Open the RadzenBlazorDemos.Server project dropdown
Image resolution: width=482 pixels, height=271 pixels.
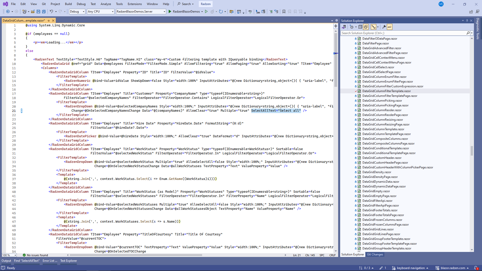[x=141, y=12]
